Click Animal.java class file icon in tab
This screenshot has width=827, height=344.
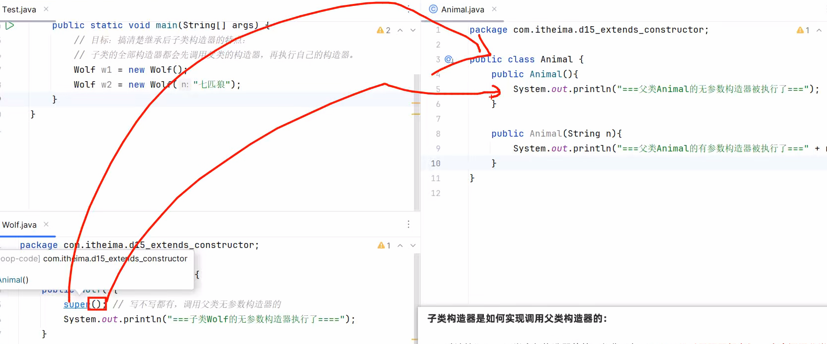click(x=433, y=9)
